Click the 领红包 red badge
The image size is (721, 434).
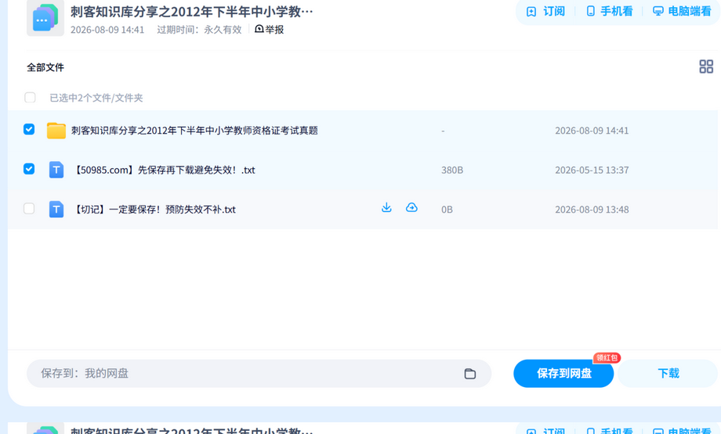click(607, 358)
